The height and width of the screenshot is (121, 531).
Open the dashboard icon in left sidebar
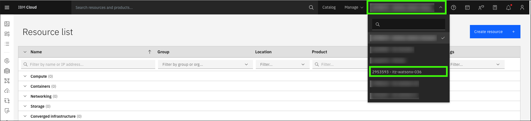point(7,24)
